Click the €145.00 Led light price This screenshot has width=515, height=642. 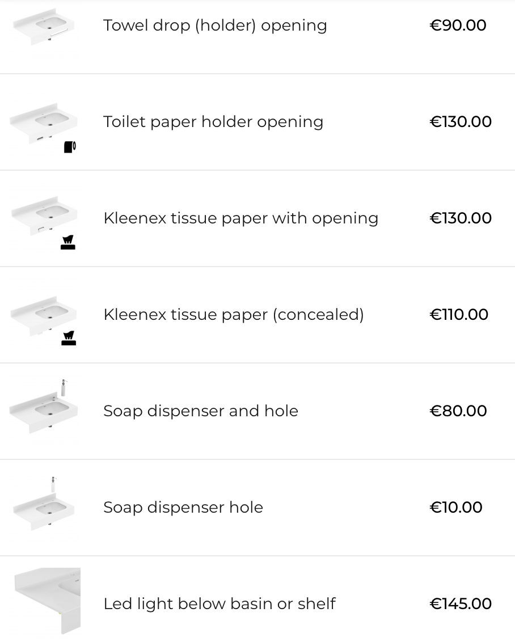pyautogui.click(x=461, y=604)
